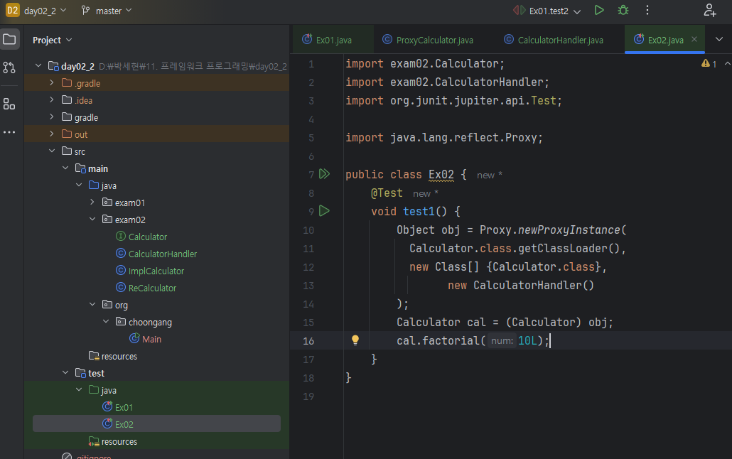
Task: Switch to the Ex01.java tab
Action: click(x=333, y=40)
